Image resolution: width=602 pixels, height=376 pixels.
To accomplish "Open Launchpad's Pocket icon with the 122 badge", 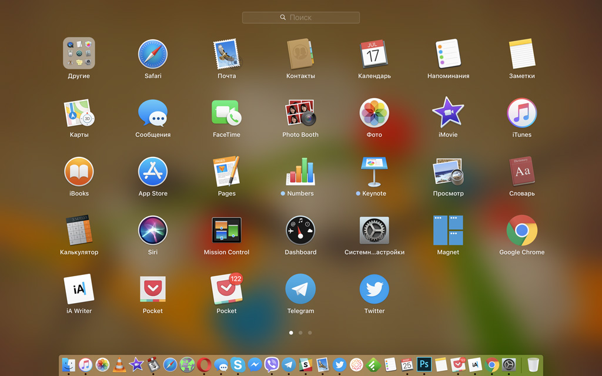I will click(x=226, y=290).
